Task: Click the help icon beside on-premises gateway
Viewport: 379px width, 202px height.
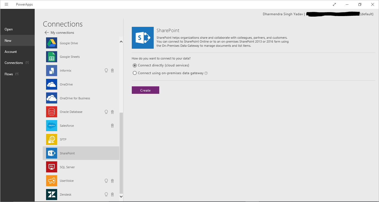Action: (206, 73)
